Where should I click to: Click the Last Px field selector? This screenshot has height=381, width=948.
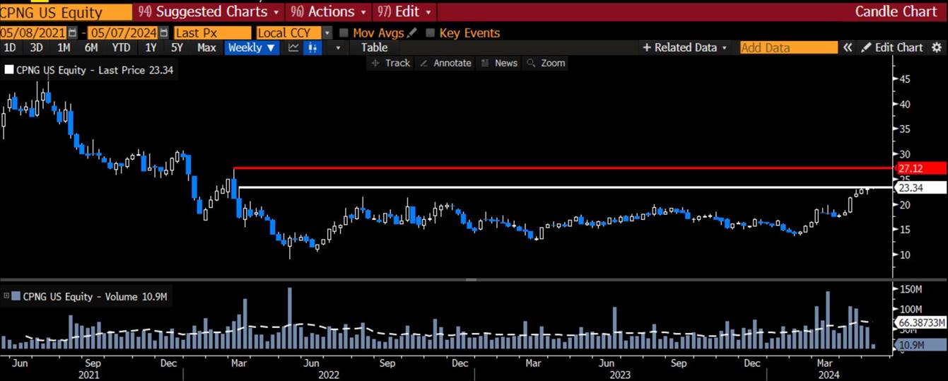[212, 33]
